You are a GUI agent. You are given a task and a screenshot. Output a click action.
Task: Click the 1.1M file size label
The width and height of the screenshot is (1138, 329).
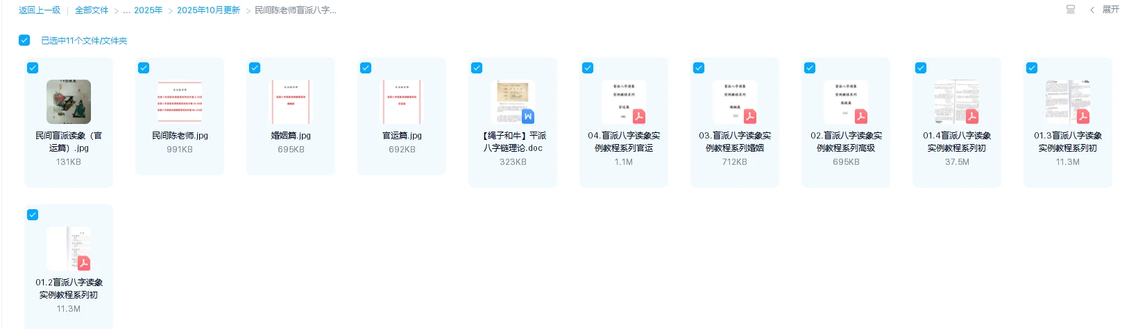(624, 162)
